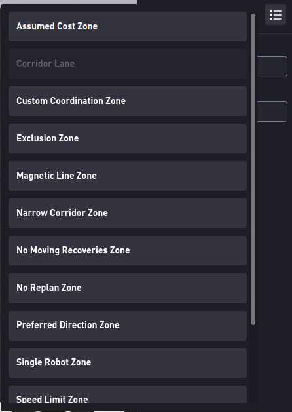Click the upper input field behind the list
This screenshot has height=412, width=292.
pyautogui.click(x=272, y=67)
